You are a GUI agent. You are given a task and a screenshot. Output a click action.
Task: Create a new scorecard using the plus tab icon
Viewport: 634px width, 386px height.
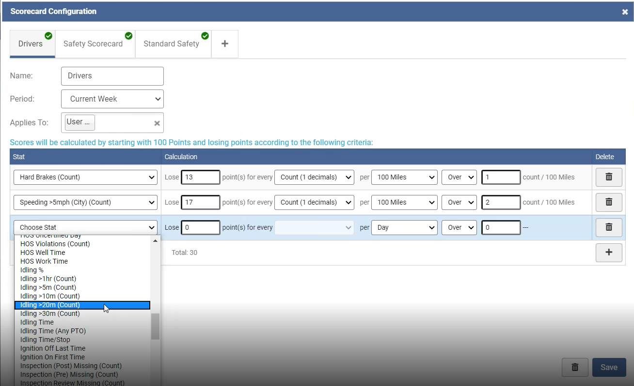click(x=224, y=43)
